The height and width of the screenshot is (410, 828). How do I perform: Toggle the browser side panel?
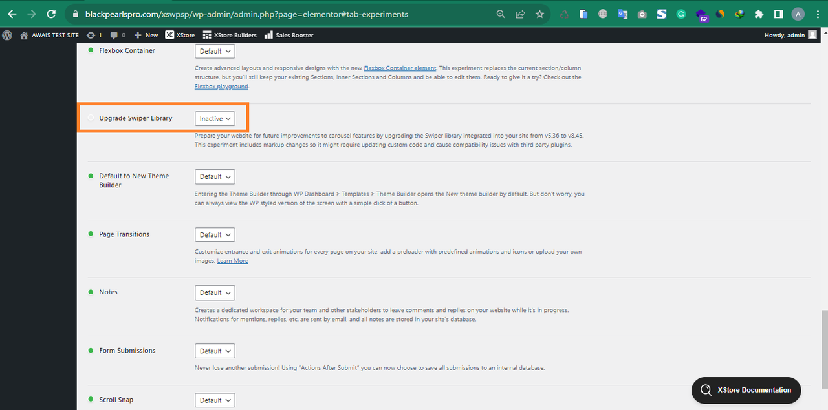(779, 14)
